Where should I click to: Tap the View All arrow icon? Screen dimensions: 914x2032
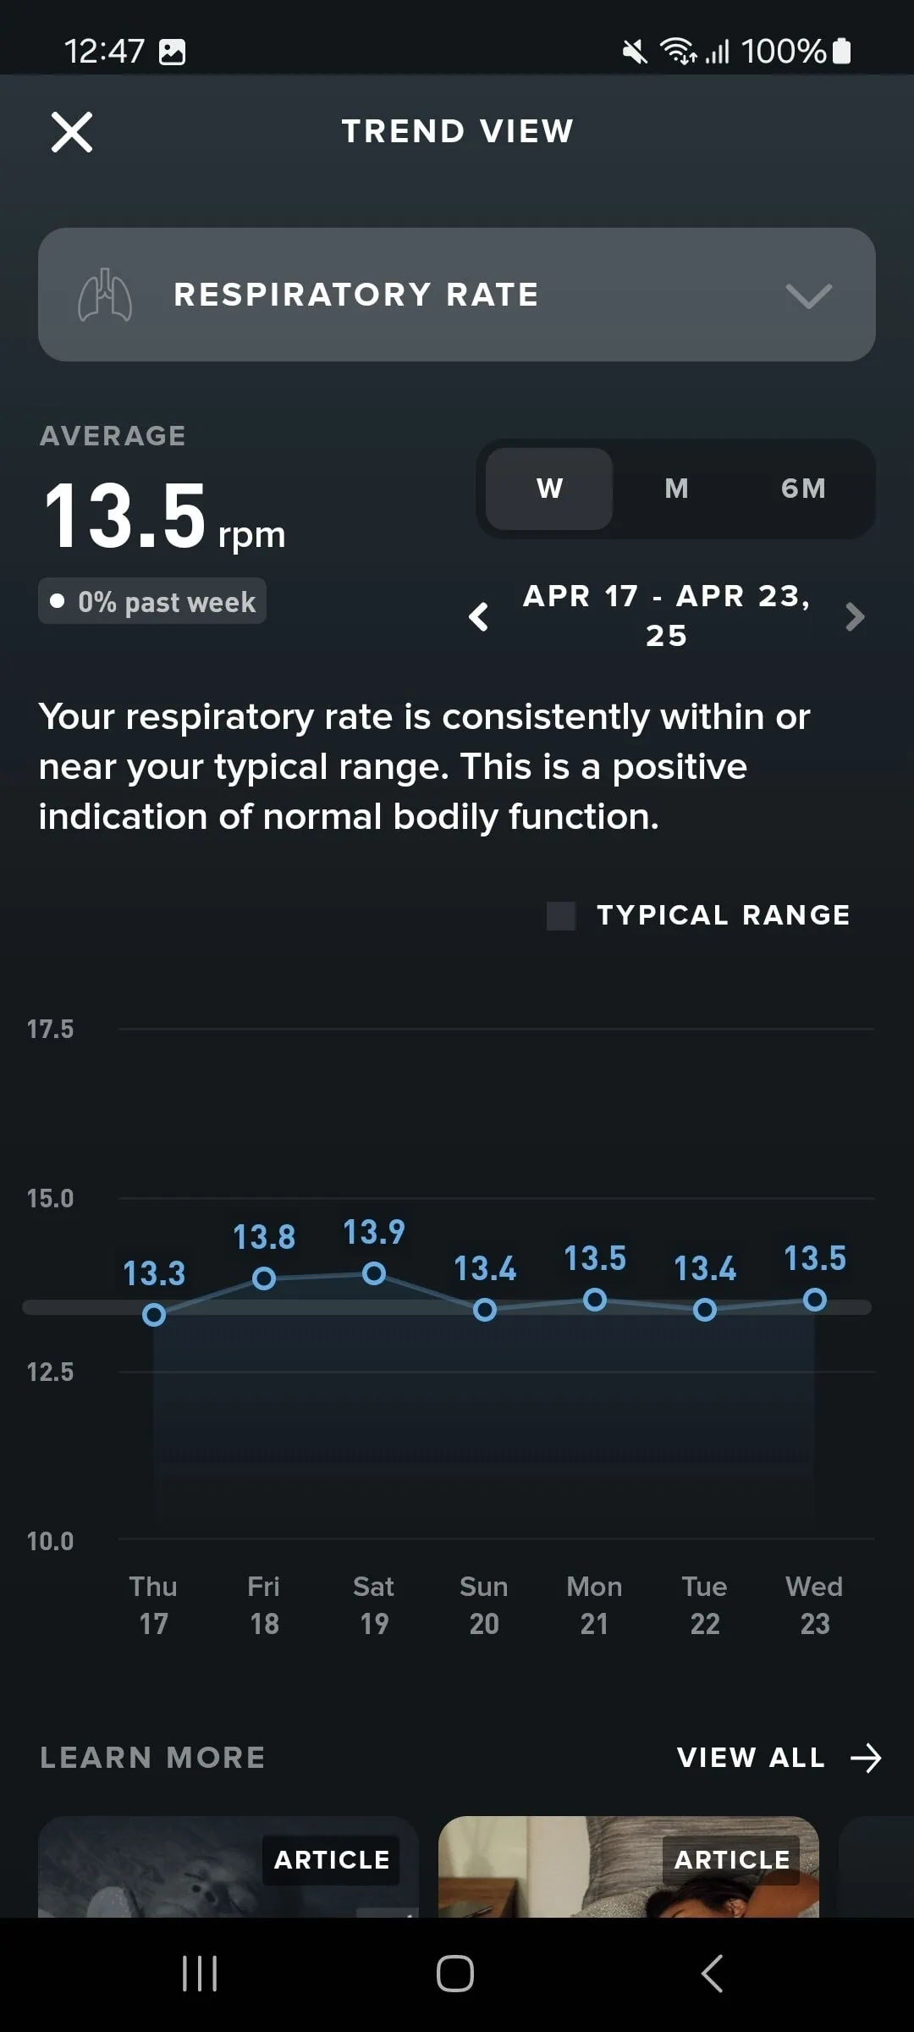coord(866,1759)
